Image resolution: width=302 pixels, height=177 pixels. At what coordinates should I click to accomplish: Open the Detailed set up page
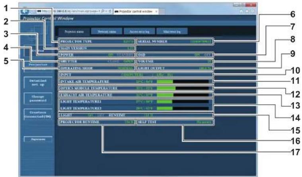pyautogui.click(x=38, y=83)
